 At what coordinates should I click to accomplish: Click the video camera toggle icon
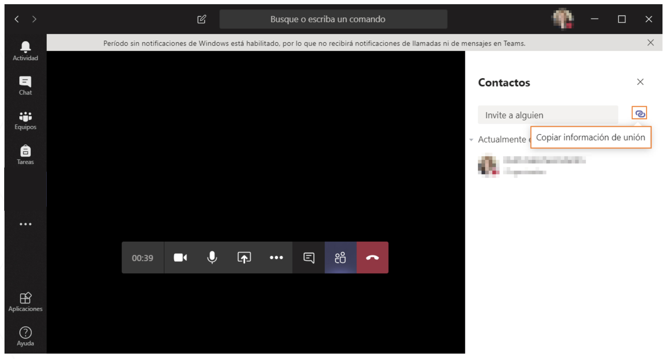180,257
